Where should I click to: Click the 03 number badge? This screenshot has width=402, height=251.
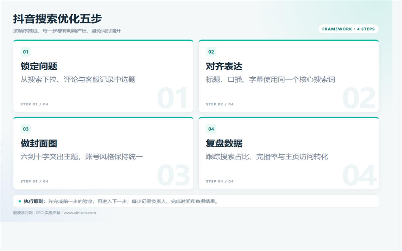(26, 129)
